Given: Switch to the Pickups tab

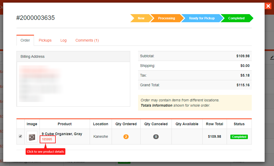Looking at the screenshot, I should pyautogui.click(x=45, y=40).
